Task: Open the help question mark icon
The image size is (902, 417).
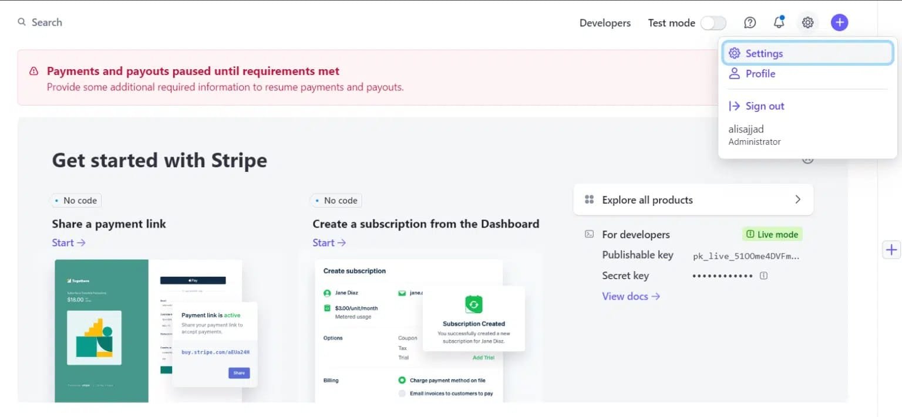Action: (x=750, y=23)
